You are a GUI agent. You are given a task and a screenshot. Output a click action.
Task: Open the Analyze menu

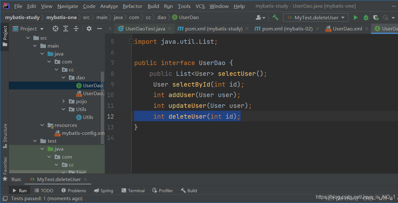[109, 6]
